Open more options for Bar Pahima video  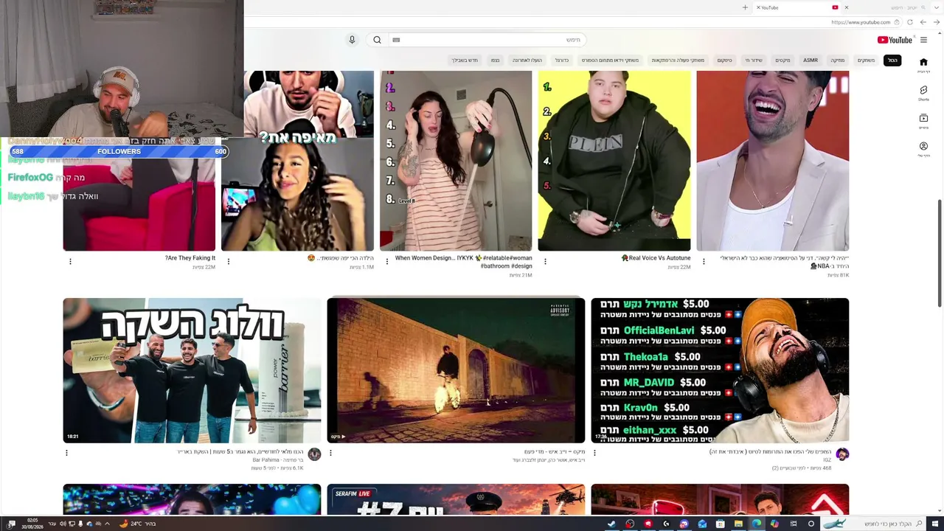[66, 453]
